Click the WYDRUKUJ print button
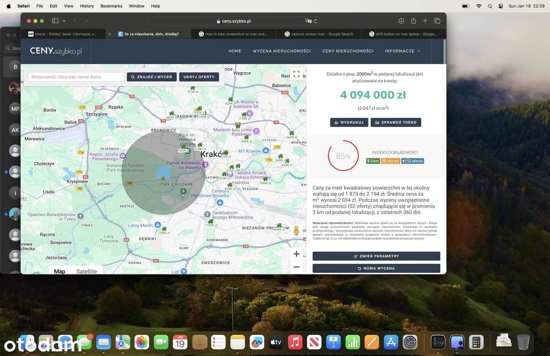 (349, 122)
